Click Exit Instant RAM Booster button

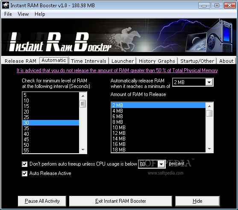pyautogui.click(x=120, y=201)
